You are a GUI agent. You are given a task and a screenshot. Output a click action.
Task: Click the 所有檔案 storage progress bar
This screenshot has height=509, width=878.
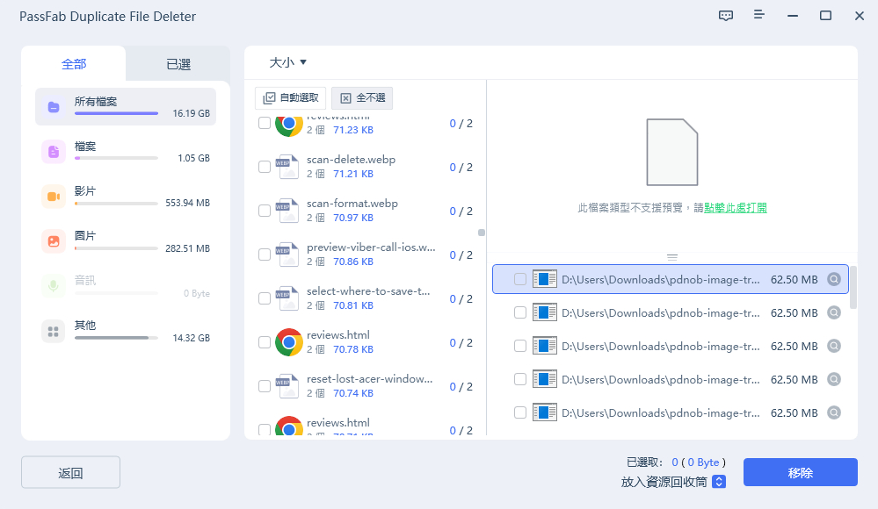[x=116, y=114]
